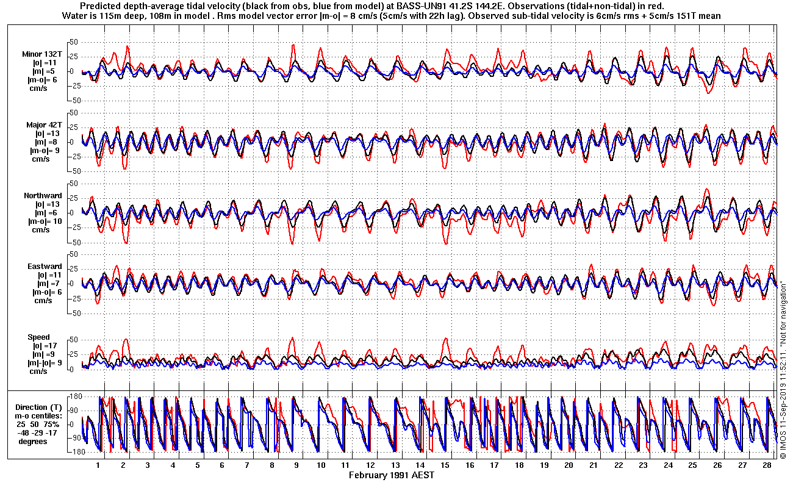Screen dimensions: 793x488
Task: Click the '|m| =8' value under Major 42T
Action: [45, 142]
